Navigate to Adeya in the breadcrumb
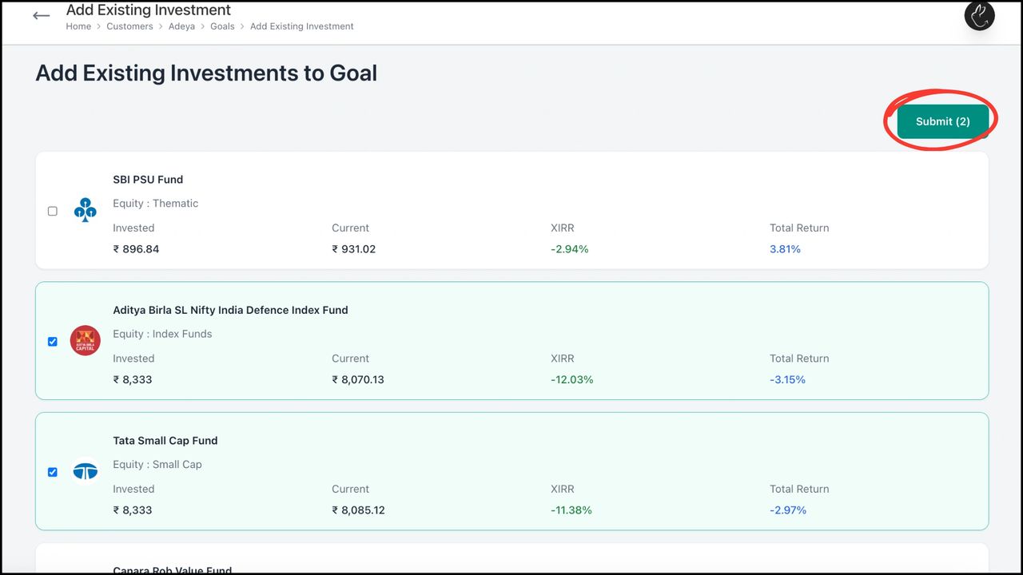The width and height of the screenshot is (1023, 575). pyautogui.click(x=181, y=26)
